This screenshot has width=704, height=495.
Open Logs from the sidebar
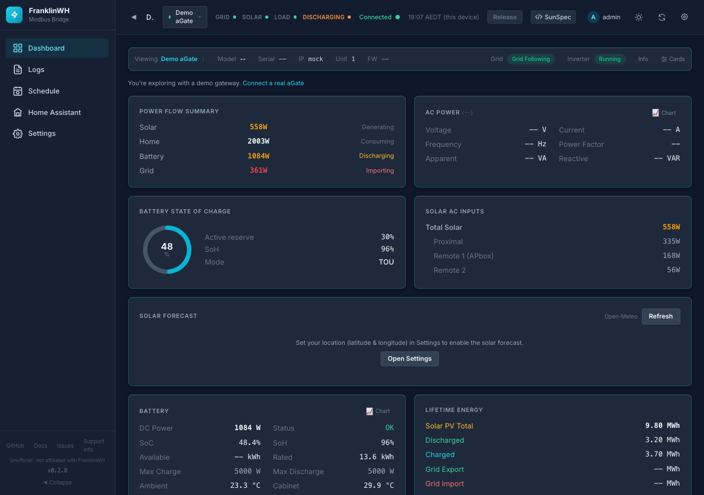pyautogui.click(x=57, y=69)
